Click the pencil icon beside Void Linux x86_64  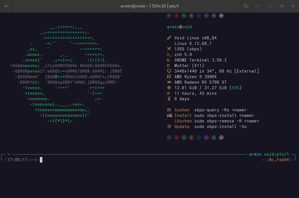point(169,38)
